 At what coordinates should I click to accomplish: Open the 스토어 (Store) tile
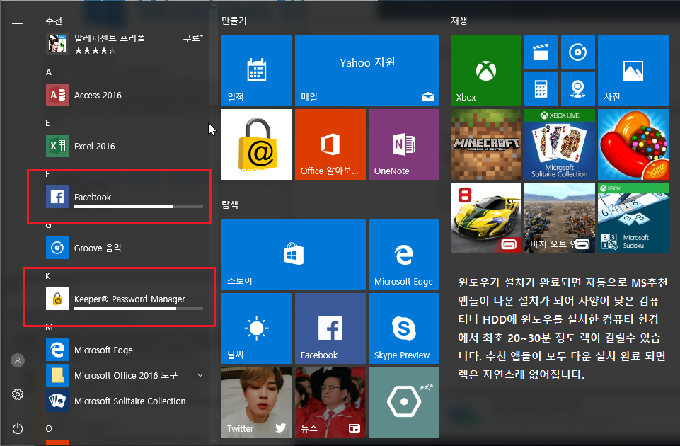[293, 255]
